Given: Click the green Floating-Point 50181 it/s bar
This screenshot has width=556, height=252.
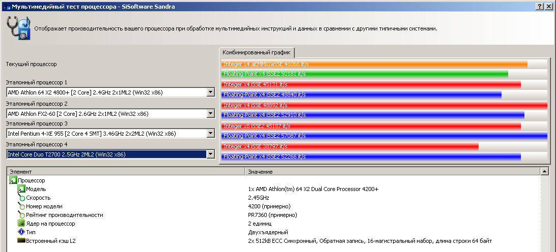Looking at the screenshot, I should pos(365,74).
